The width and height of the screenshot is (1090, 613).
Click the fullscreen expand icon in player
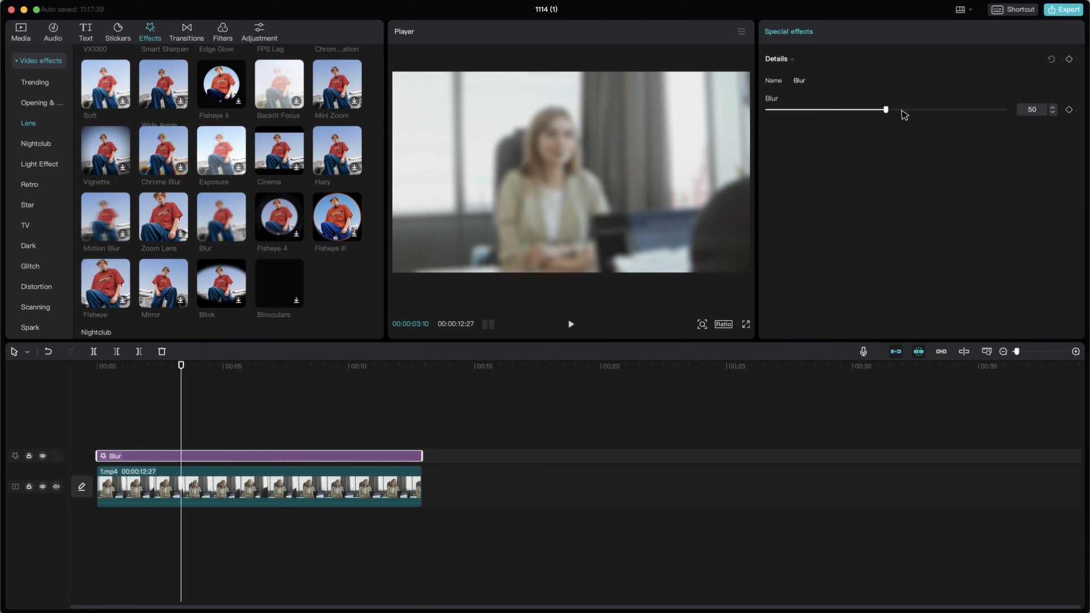745,324
